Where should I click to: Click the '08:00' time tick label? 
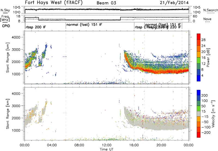(x=79, y=145)
